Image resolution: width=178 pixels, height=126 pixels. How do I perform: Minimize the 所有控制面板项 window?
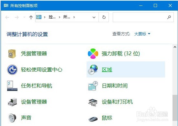[x=141, y=5]
